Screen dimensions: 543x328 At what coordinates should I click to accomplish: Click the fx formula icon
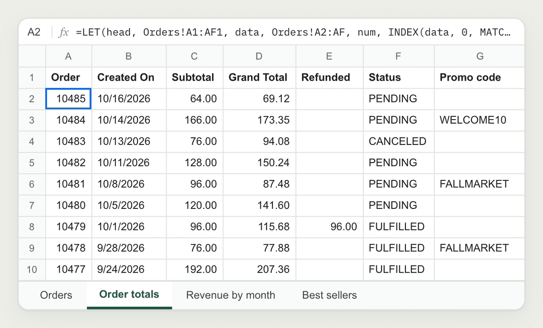tap(64, 32)
